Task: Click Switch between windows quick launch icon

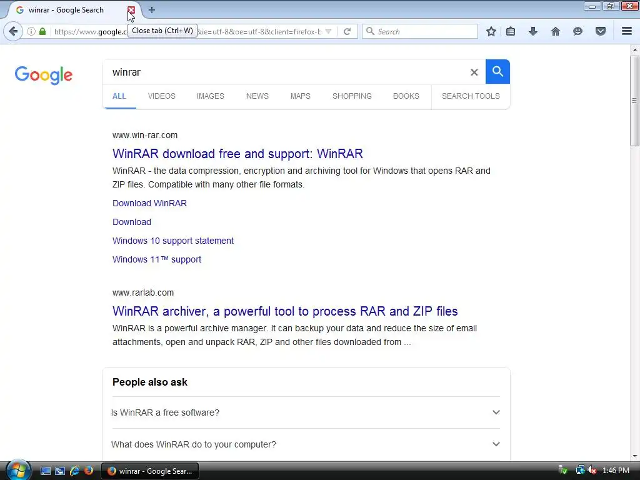Action: tap(60, 471)
